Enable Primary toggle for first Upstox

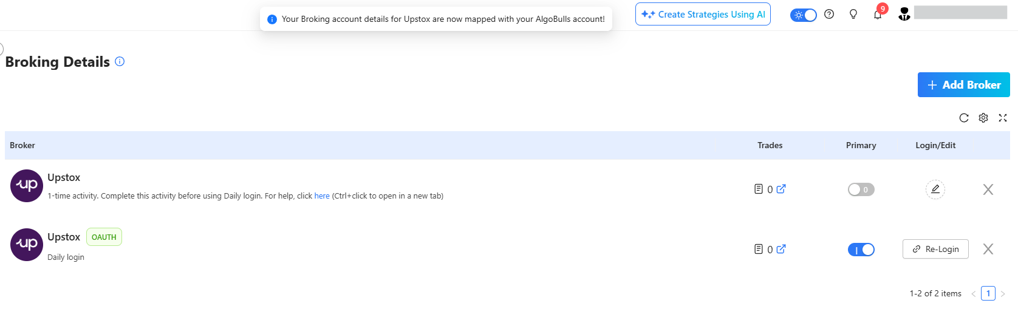861,189
